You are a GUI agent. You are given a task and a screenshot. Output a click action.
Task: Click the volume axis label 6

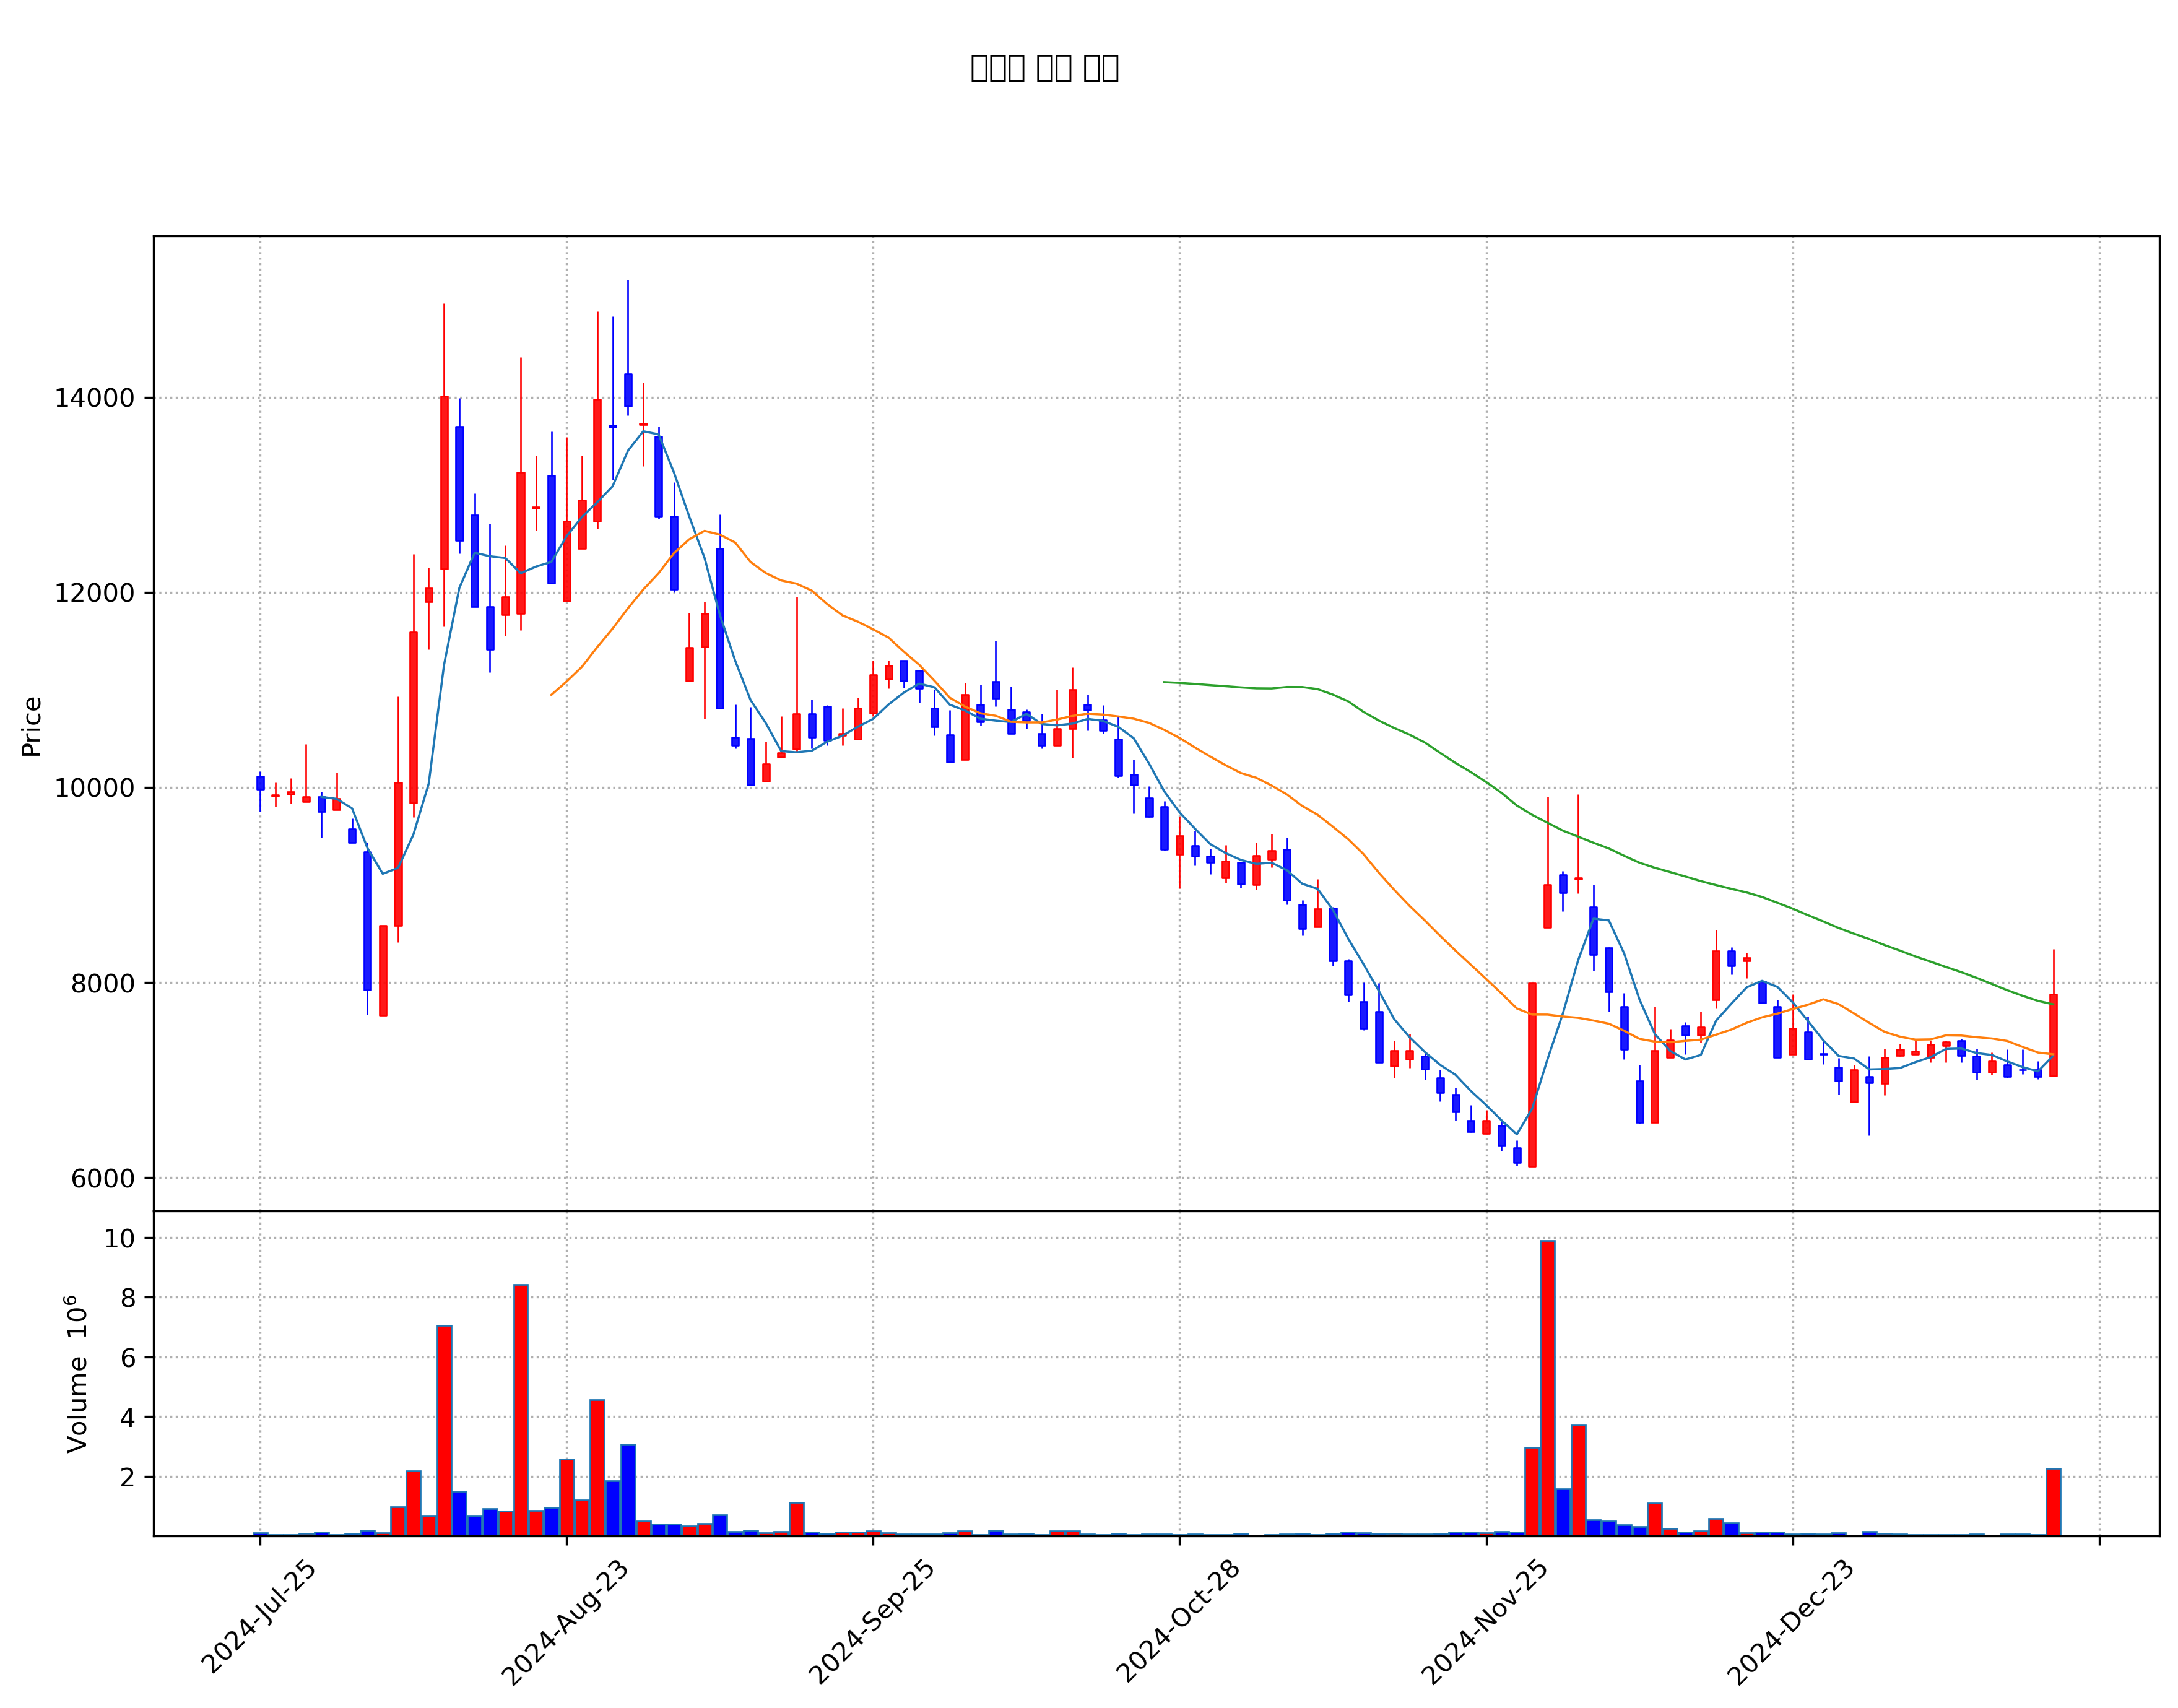127,1357
